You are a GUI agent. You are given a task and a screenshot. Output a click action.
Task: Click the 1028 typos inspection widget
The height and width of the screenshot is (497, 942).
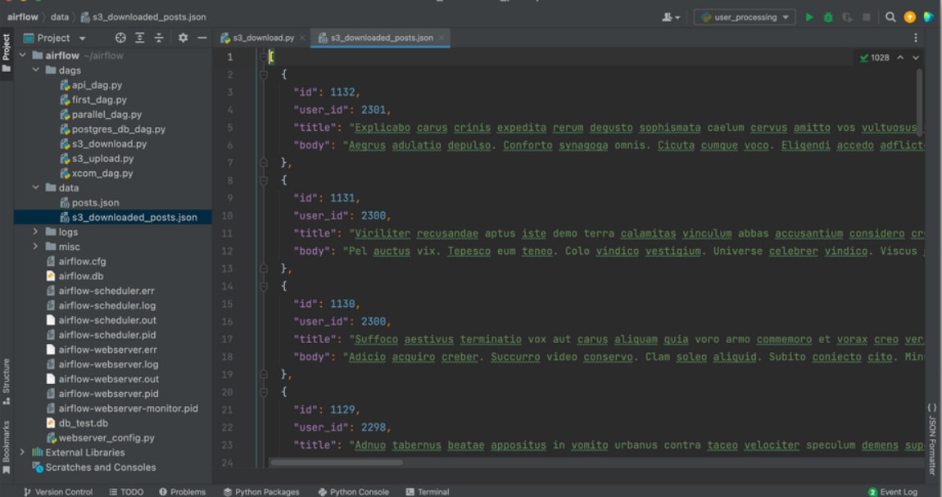(x=875, y=57)
